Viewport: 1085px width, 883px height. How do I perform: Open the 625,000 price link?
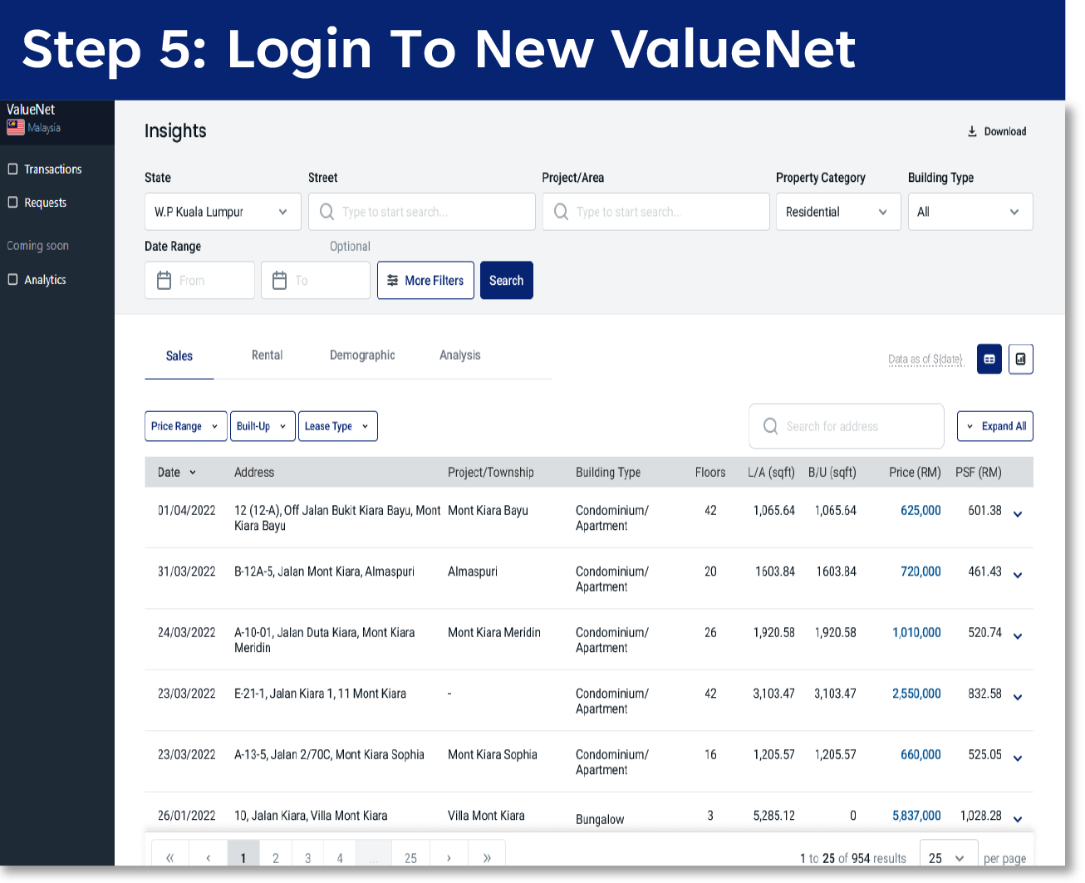920,510
